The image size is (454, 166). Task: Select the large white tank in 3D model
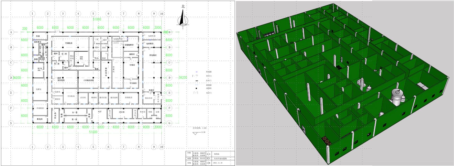[x=397, y=97]
